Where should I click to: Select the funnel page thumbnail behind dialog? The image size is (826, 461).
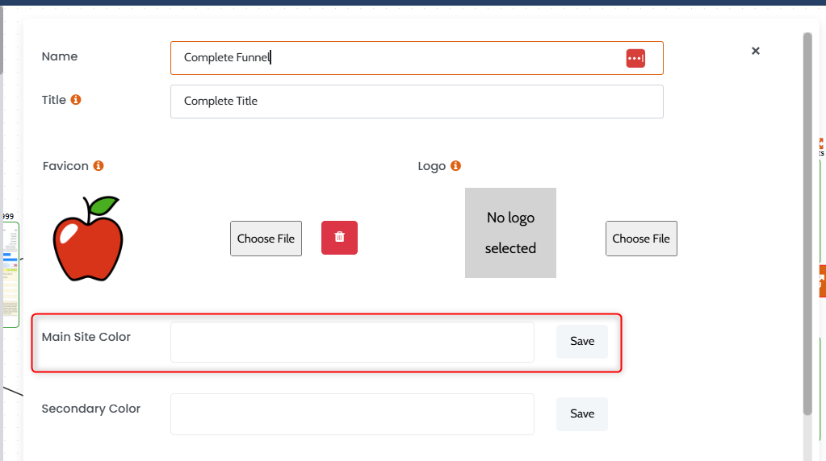tap(10, 274)
